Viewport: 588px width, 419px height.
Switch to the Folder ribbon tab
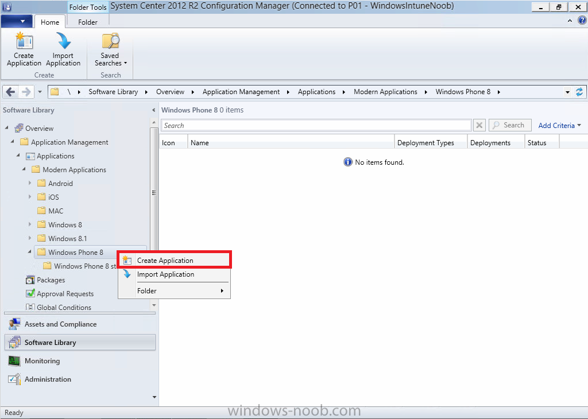click(x=88, y=22)
